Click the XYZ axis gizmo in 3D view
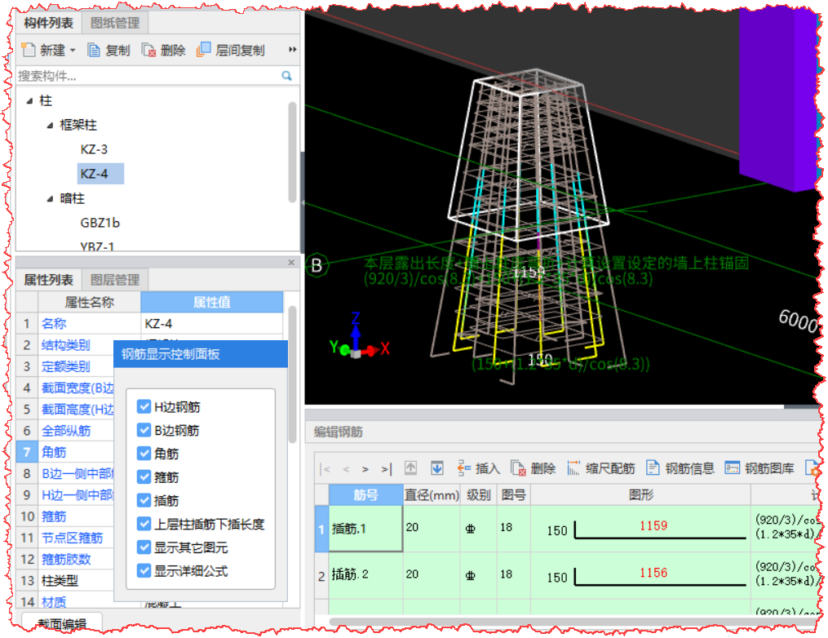 (x=359, y=336)
